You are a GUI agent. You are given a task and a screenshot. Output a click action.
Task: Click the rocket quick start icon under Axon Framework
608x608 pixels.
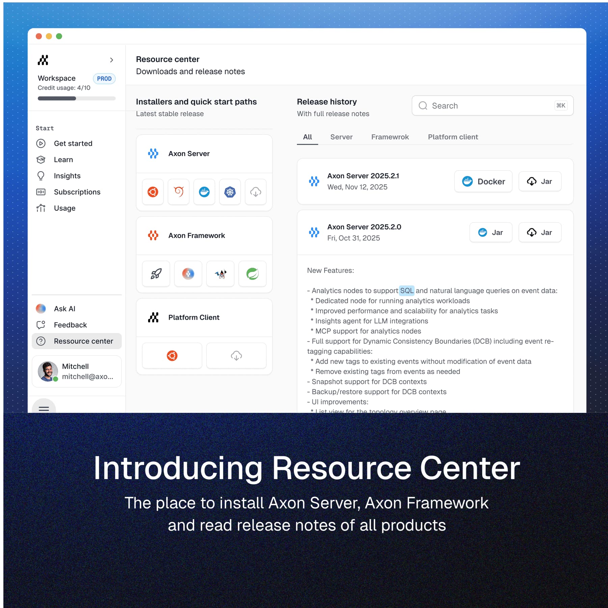[x=156, y=274]
